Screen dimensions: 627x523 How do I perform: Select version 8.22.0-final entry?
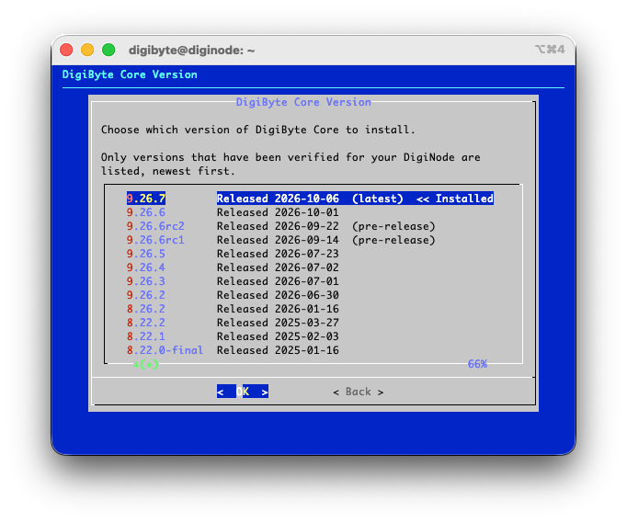tap(233, 350)
